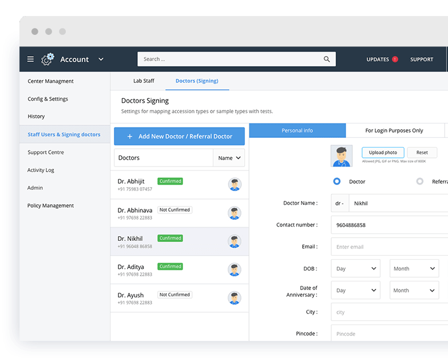Select Dr. Abhinava in doctors list
The image size is (448, 361).
pos(180,213)
